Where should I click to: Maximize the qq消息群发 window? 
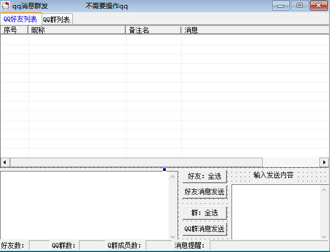click(300, 6)
